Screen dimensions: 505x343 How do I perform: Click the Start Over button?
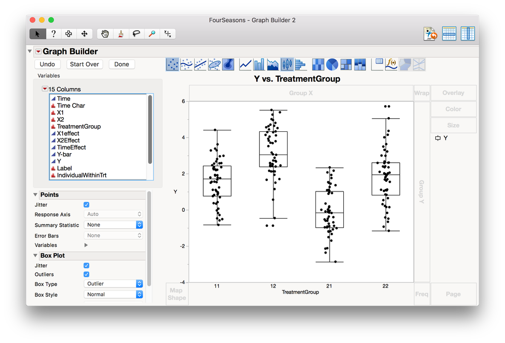(x=84, y=64)
